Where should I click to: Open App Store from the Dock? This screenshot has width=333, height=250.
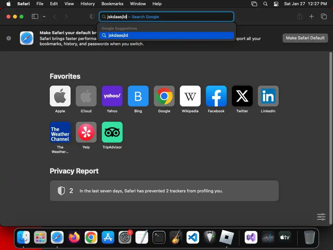pos(108,237)
